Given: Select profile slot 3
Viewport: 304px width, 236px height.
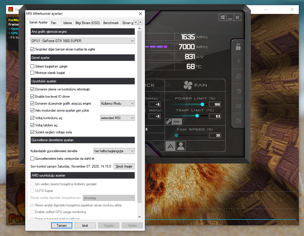Looking at the screenshot, I should click(x=238, y=91).
